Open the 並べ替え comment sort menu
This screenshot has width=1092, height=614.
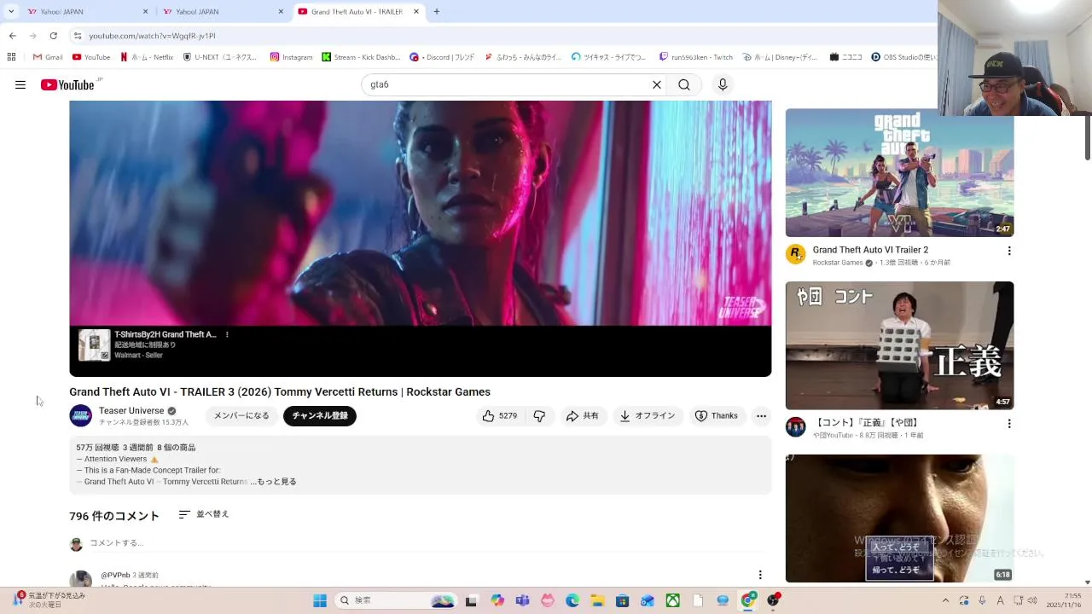click(204, 514)
